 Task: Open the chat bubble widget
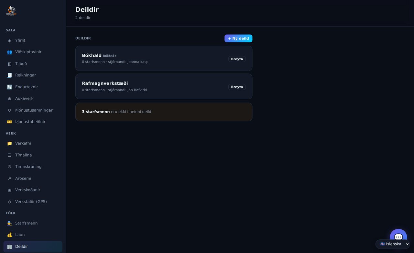[x=398, y=237]
